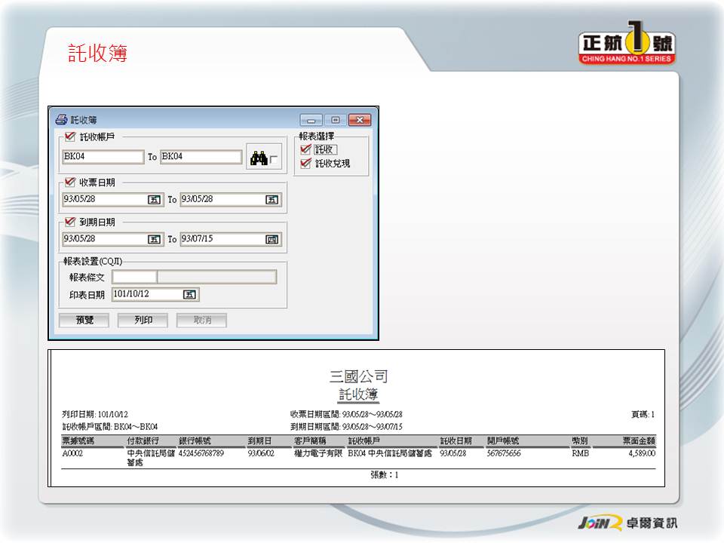Click the Ching Hang No.1 logo
The height and width of the screenshot is (543, 724).
coord(627,47)
